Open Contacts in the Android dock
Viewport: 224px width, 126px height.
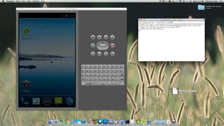click(x=36, y=101)
